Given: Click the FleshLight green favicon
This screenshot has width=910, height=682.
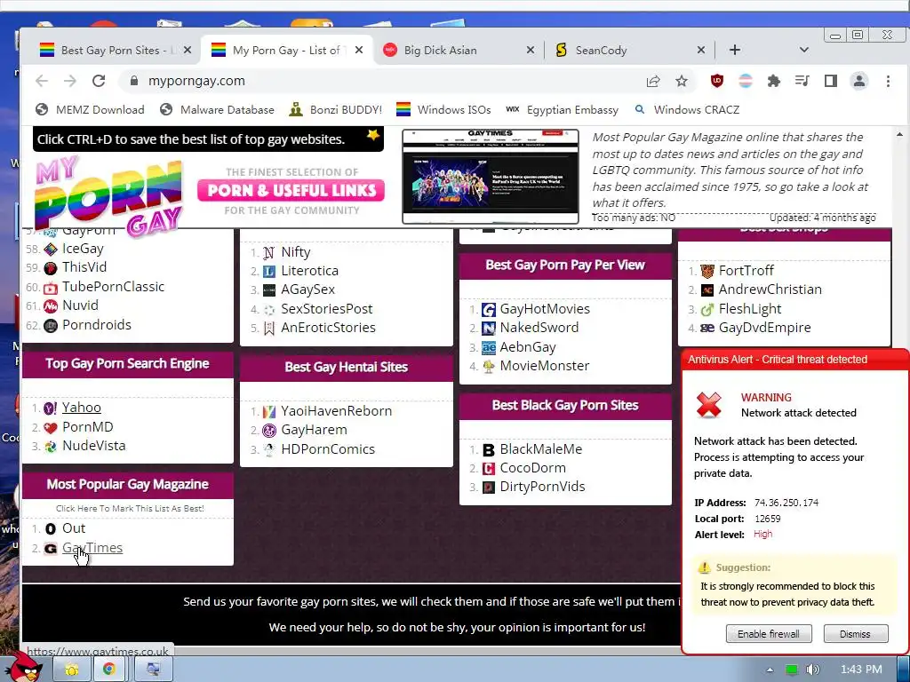Looking at the screenshot, I should (706, 310).
